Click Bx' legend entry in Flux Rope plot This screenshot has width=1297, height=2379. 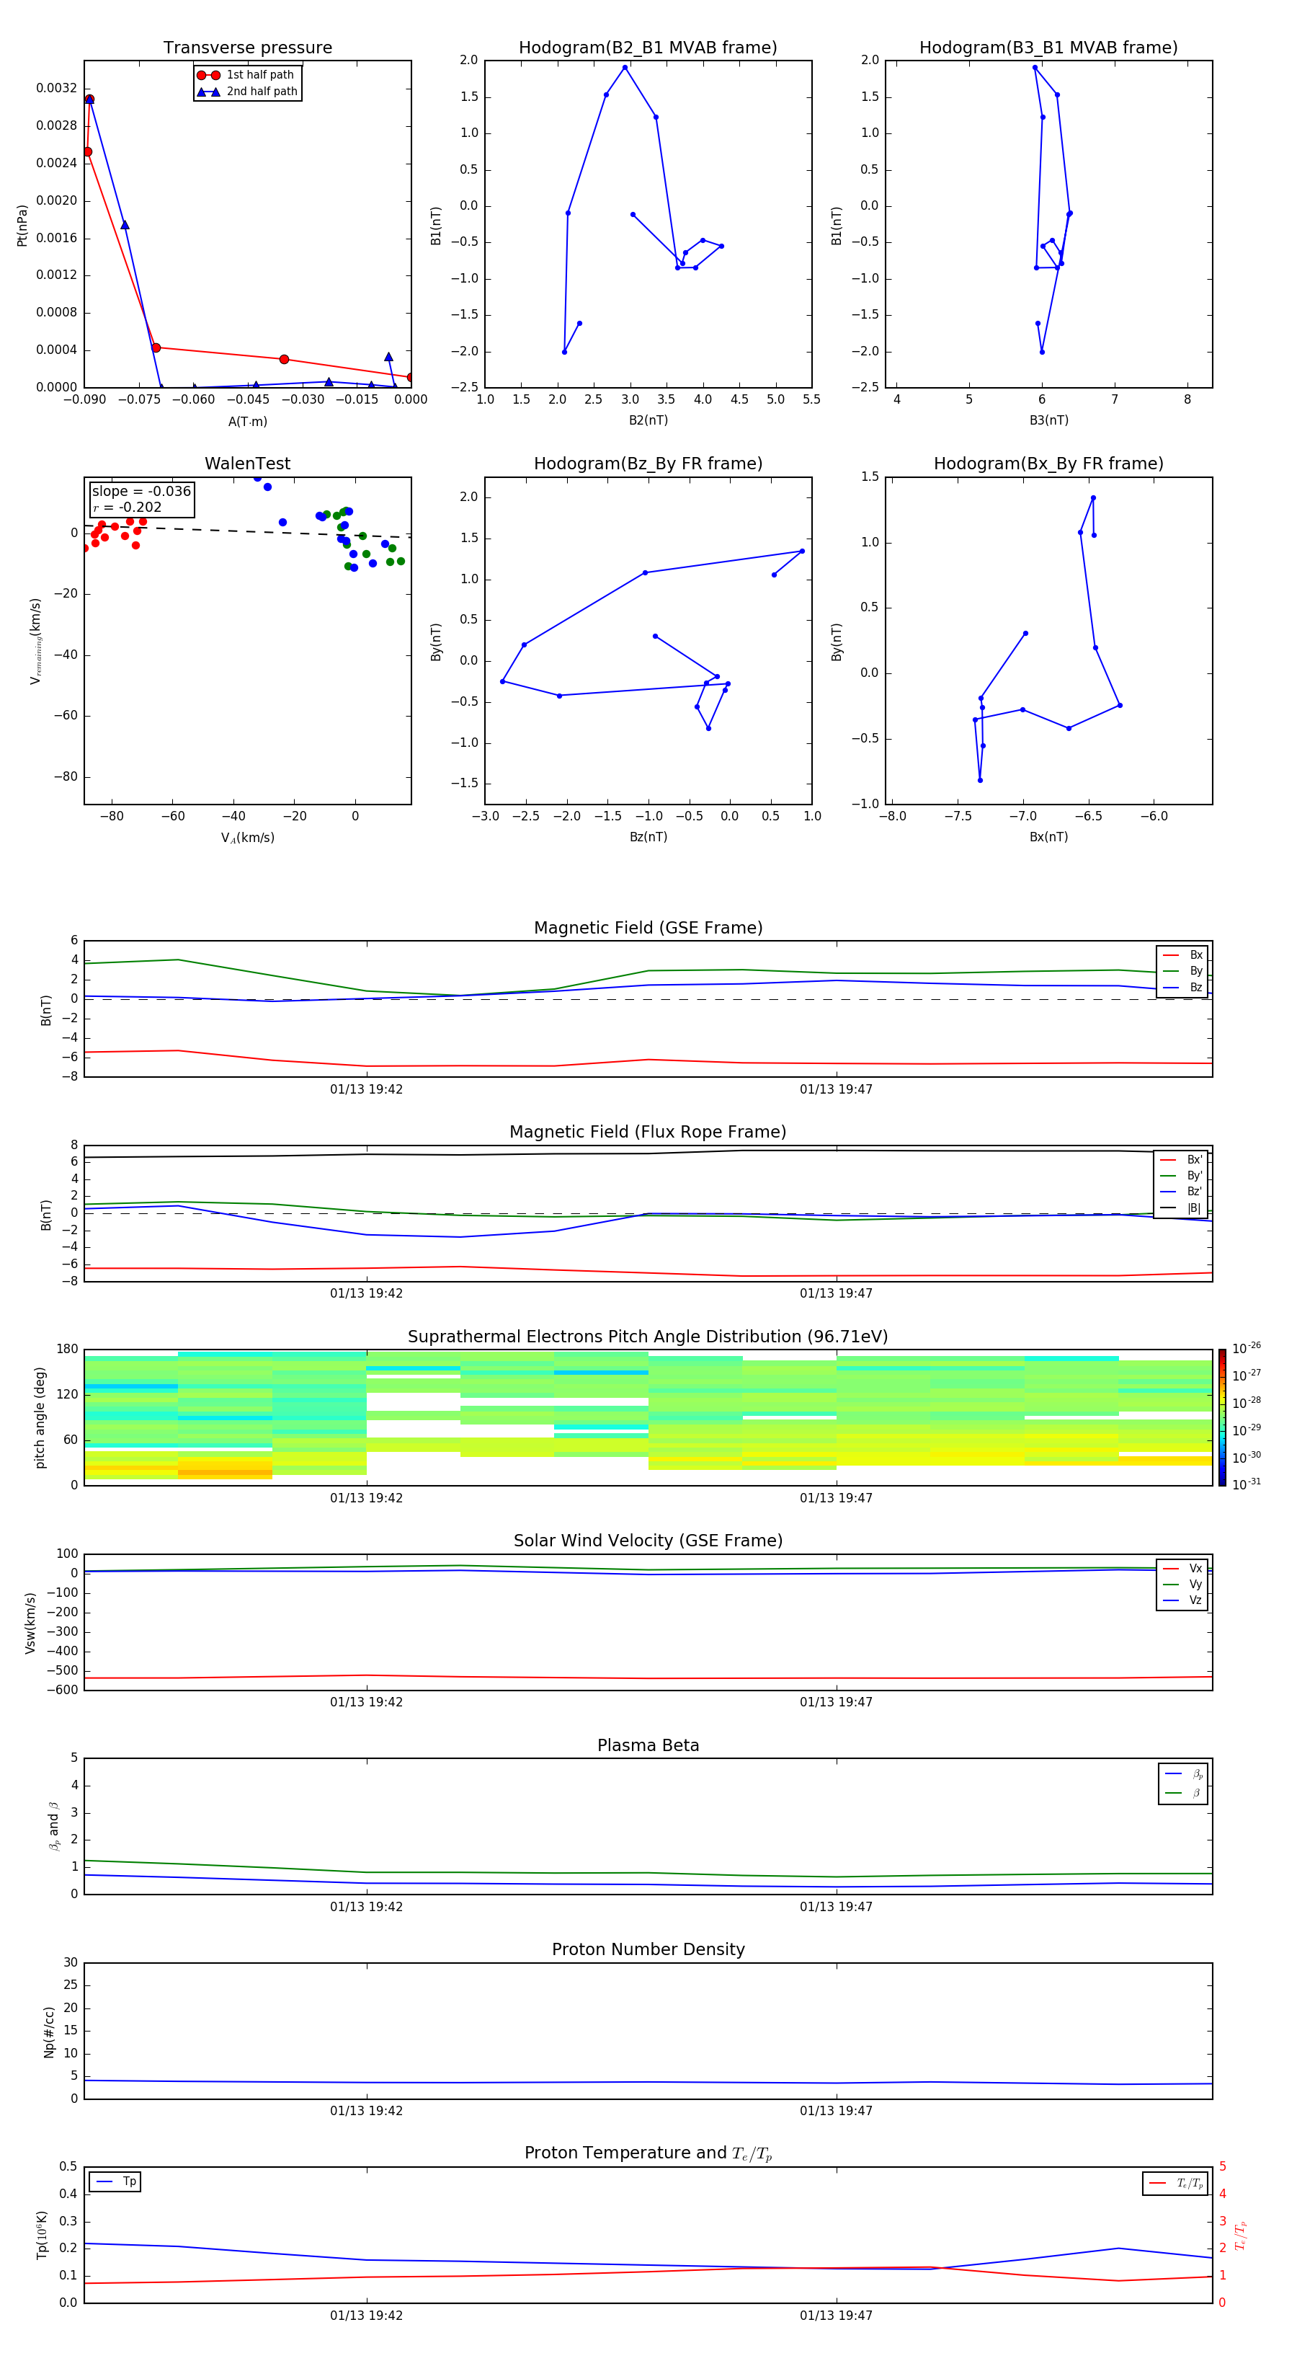pyautogui.click(x=1181, y=1160)
